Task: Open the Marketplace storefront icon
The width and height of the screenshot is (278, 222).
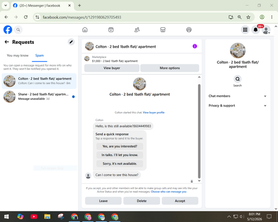Action: click(x=163, y=29)
